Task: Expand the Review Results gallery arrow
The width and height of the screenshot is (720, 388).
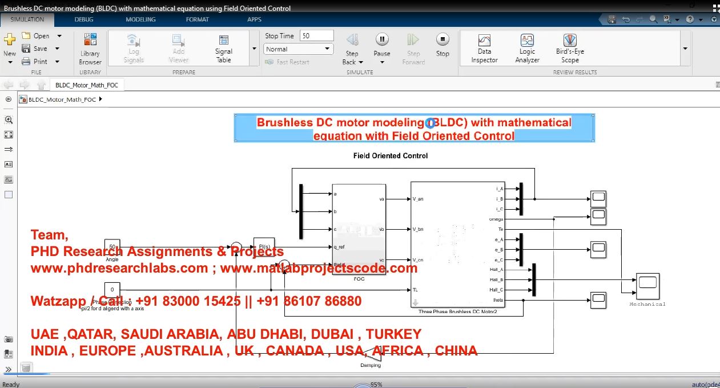Action: click(685, 49)
